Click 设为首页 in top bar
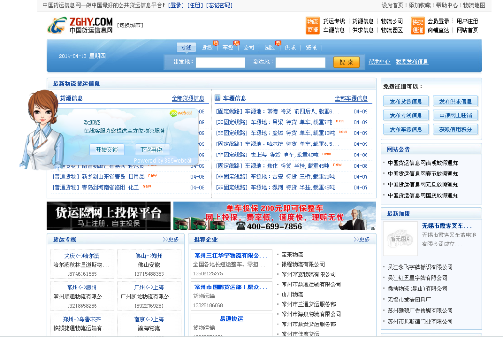Screen dimensions: 503x337 click(393, 5)
